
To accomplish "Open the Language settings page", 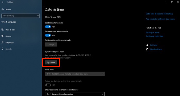I will pyautogui.click(x=10, y=43).
